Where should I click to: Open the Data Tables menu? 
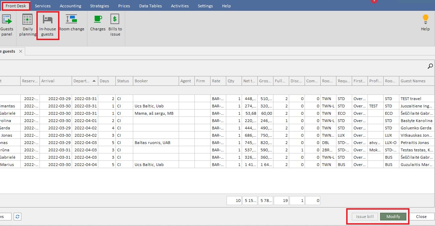click(150, 6)
